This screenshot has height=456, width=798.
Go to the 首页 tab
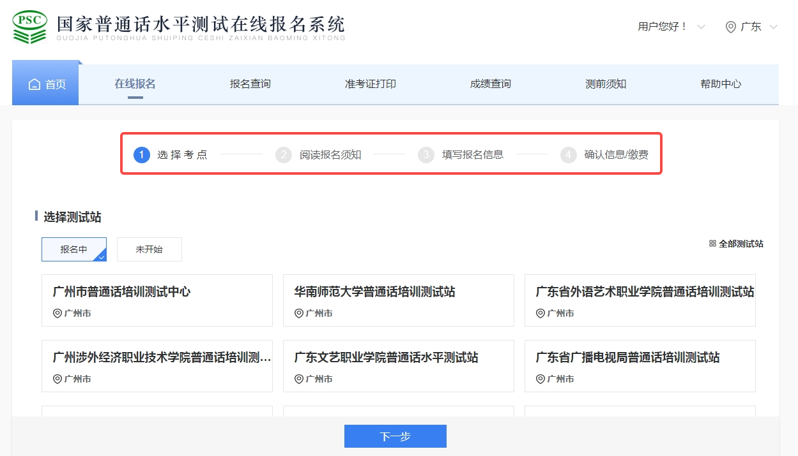(x=45, y=83)
